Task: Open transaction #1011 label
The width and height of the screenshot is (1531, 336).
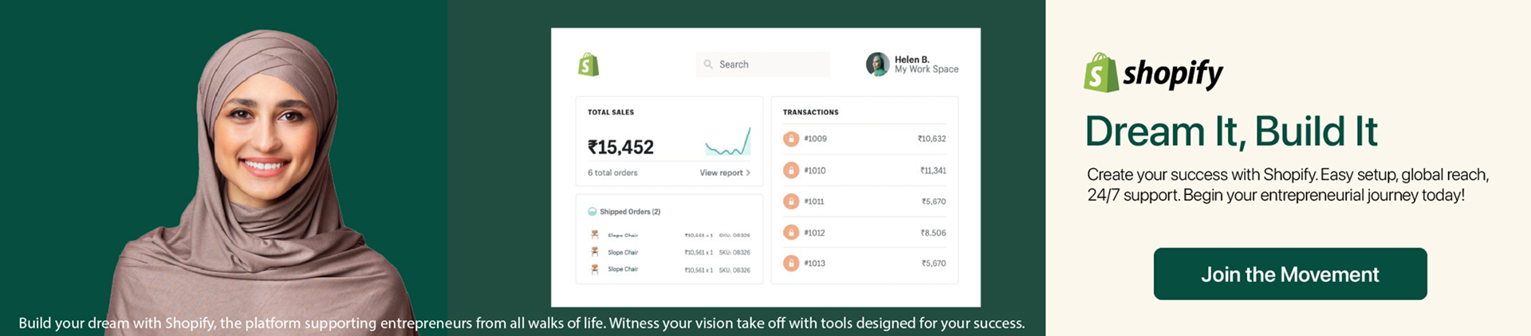Action: (x=814, y=201)
